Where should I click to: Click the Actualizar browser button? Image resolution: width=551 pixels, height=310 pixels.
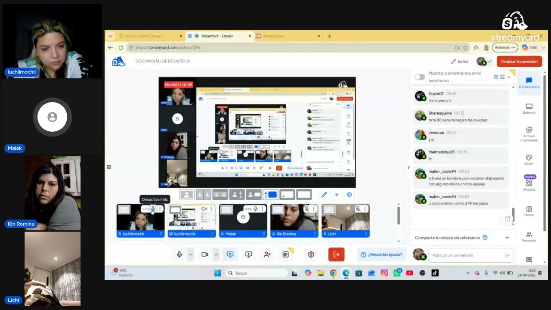(505, 47)
